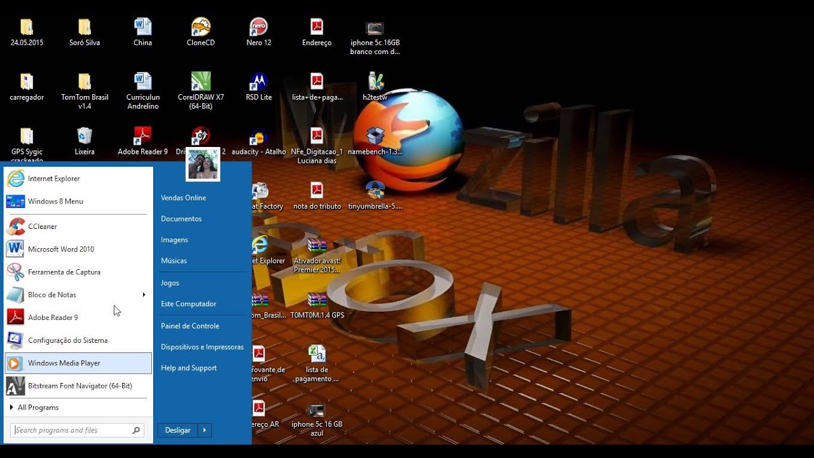The height and width of the screenshot is (458, 814).
Task: Open the nota do tributo PDF icon
Action: click(x=317, y=191)
